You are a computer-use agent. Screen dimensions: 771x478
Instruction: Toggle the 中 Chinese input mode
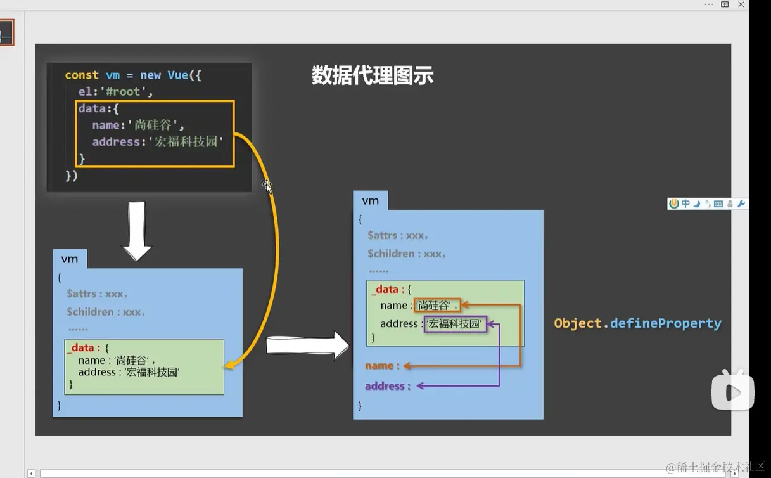pyautogui.click(x=685, y=203)
